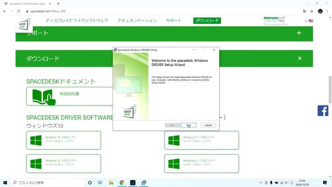Minimize the spacedesk Setup dialog

coord(193,50)
